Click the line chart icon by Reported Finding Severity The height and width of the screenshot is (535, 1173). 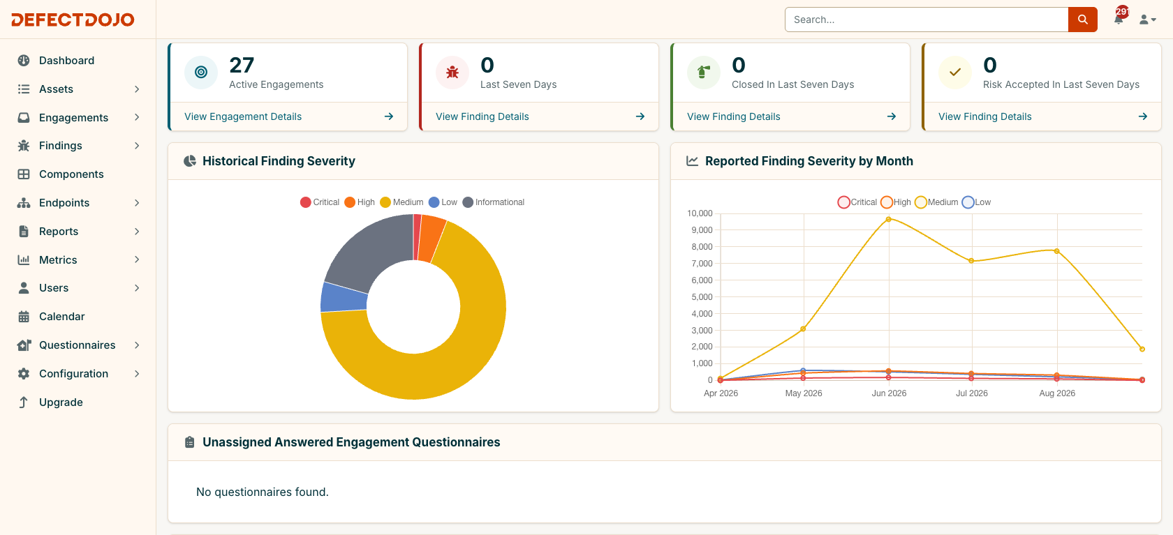[693, 161]
